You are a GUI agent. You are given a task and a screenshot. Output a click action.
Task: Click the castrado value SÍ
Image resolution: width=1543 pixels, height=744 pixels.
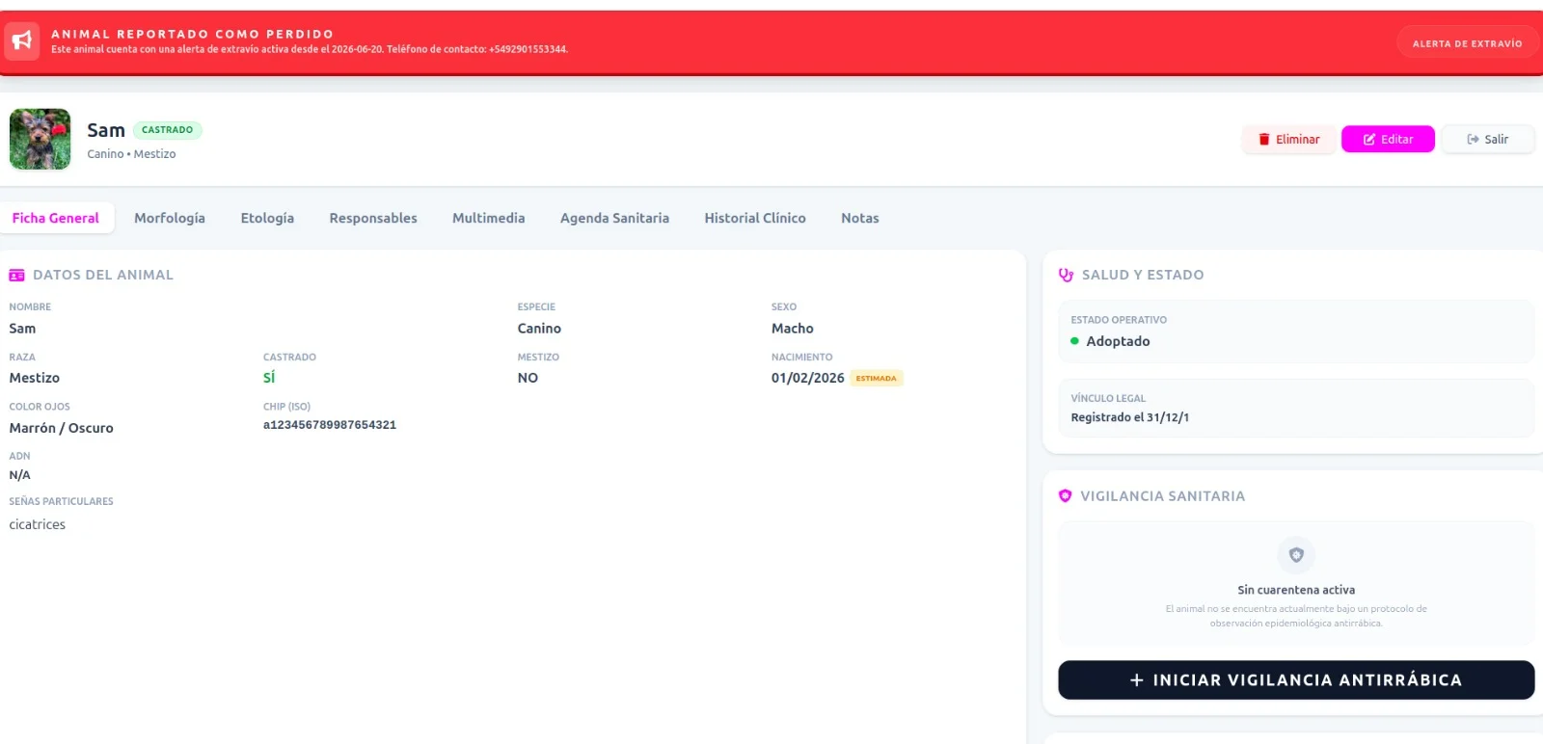pyautogui.click(x=269, y=378)
